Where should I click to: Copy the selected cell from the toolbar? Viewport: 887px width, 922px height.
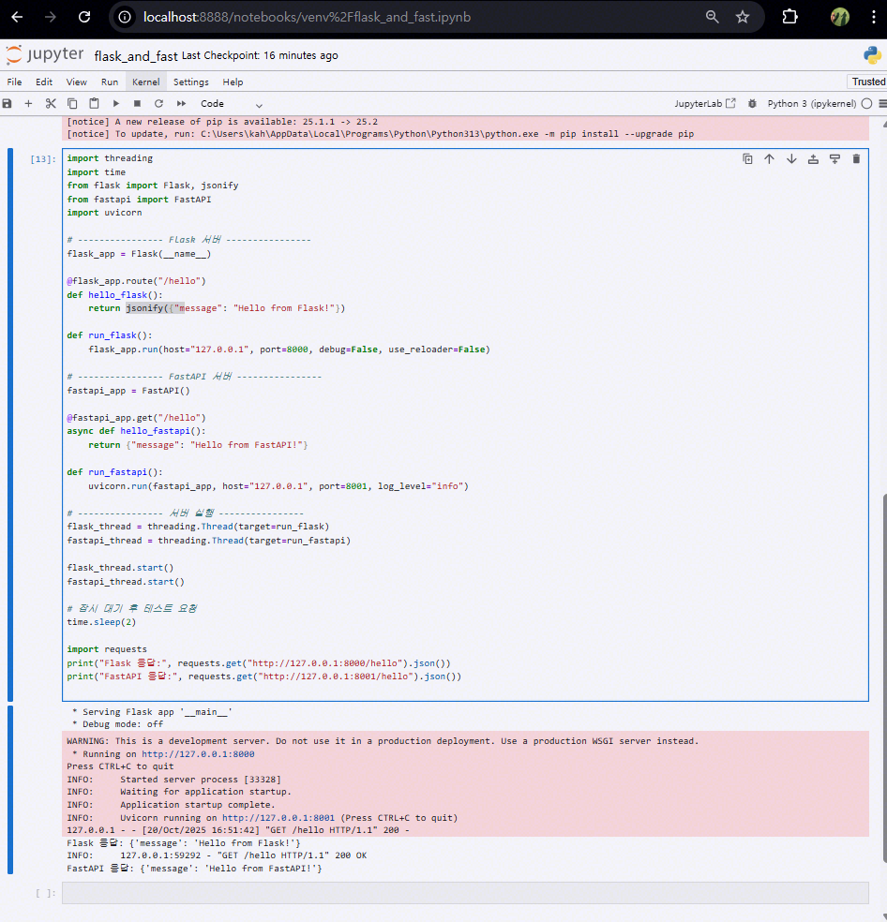tap(72, 103)
